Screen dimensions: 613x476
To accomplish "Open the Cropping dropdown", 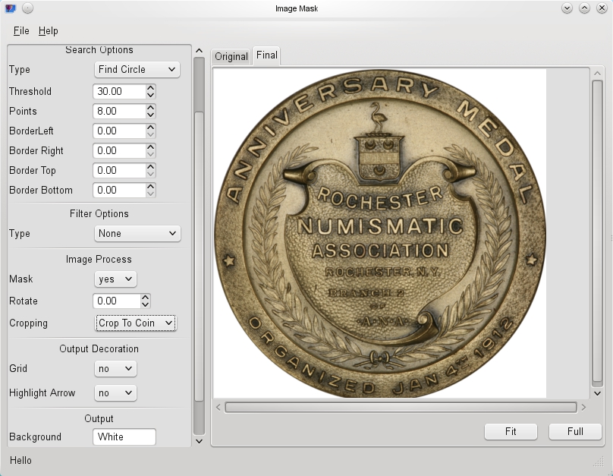I will pos(136,323).
